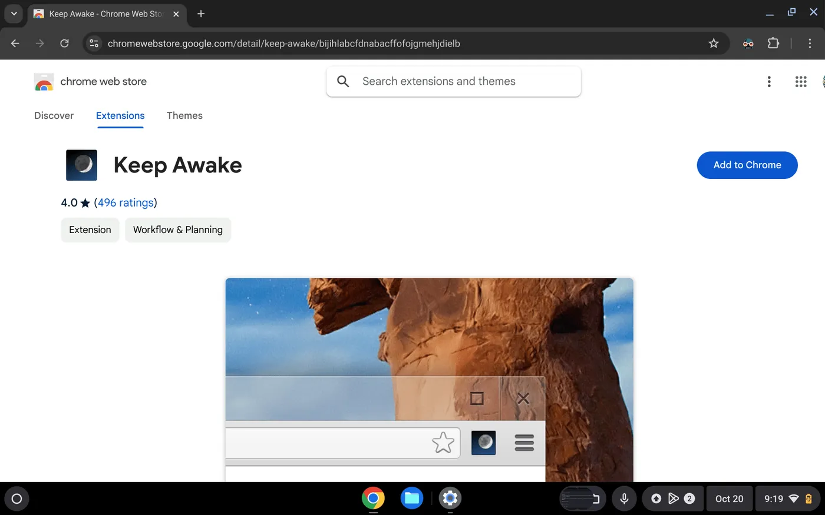Click the browser back arrow
Viewport: 825px width, 515px height.
(15, 43)
